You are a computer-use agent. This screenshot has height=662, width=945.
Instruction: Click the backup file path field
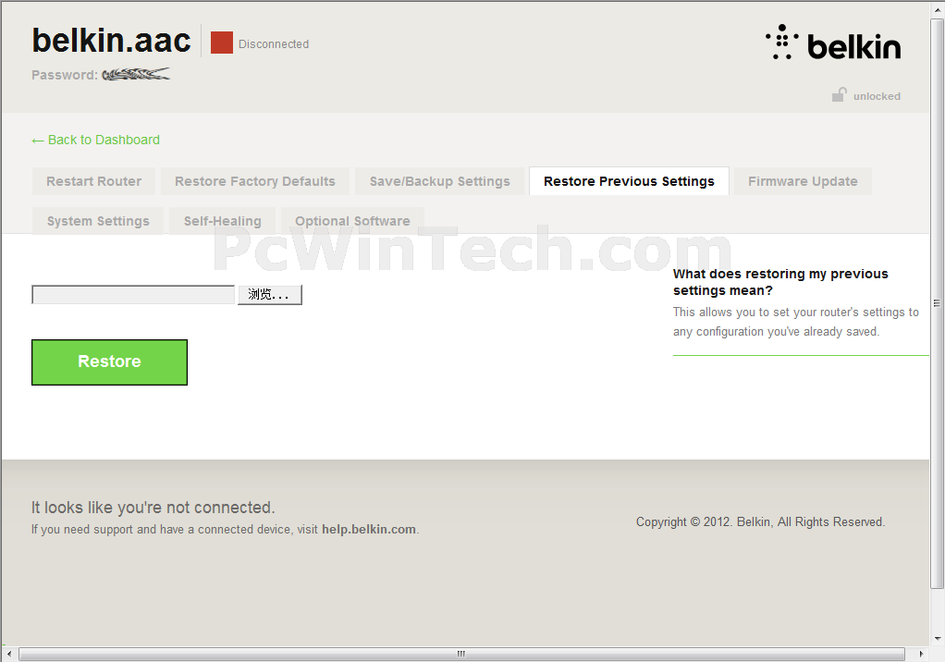pos(133,295)
